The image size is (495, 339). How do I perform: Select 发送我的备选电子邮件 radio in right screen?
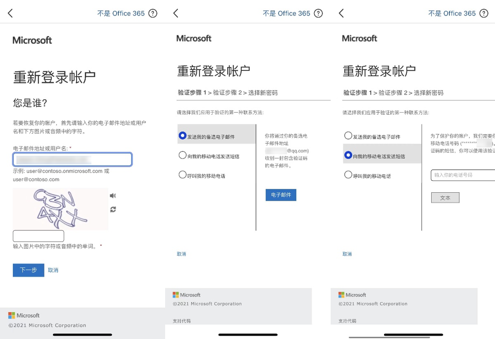pos(348,136)
